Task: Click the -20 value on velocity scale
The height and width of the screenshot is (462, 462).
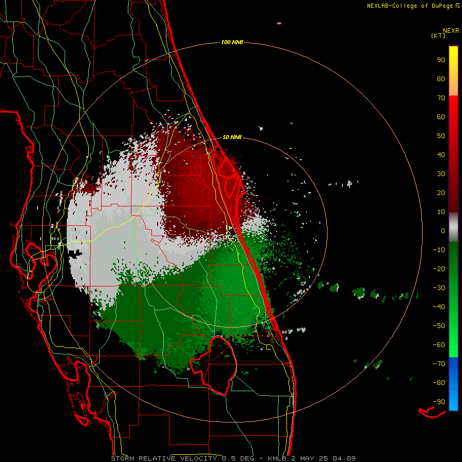Action: (x=439, y=268)
